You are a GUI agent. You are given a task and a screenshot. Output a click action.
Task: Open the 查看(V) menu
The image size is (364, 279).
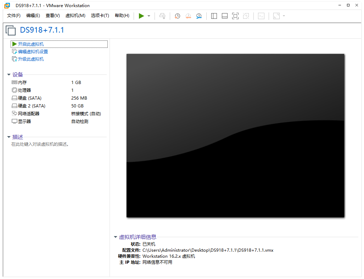click(53, 16)
